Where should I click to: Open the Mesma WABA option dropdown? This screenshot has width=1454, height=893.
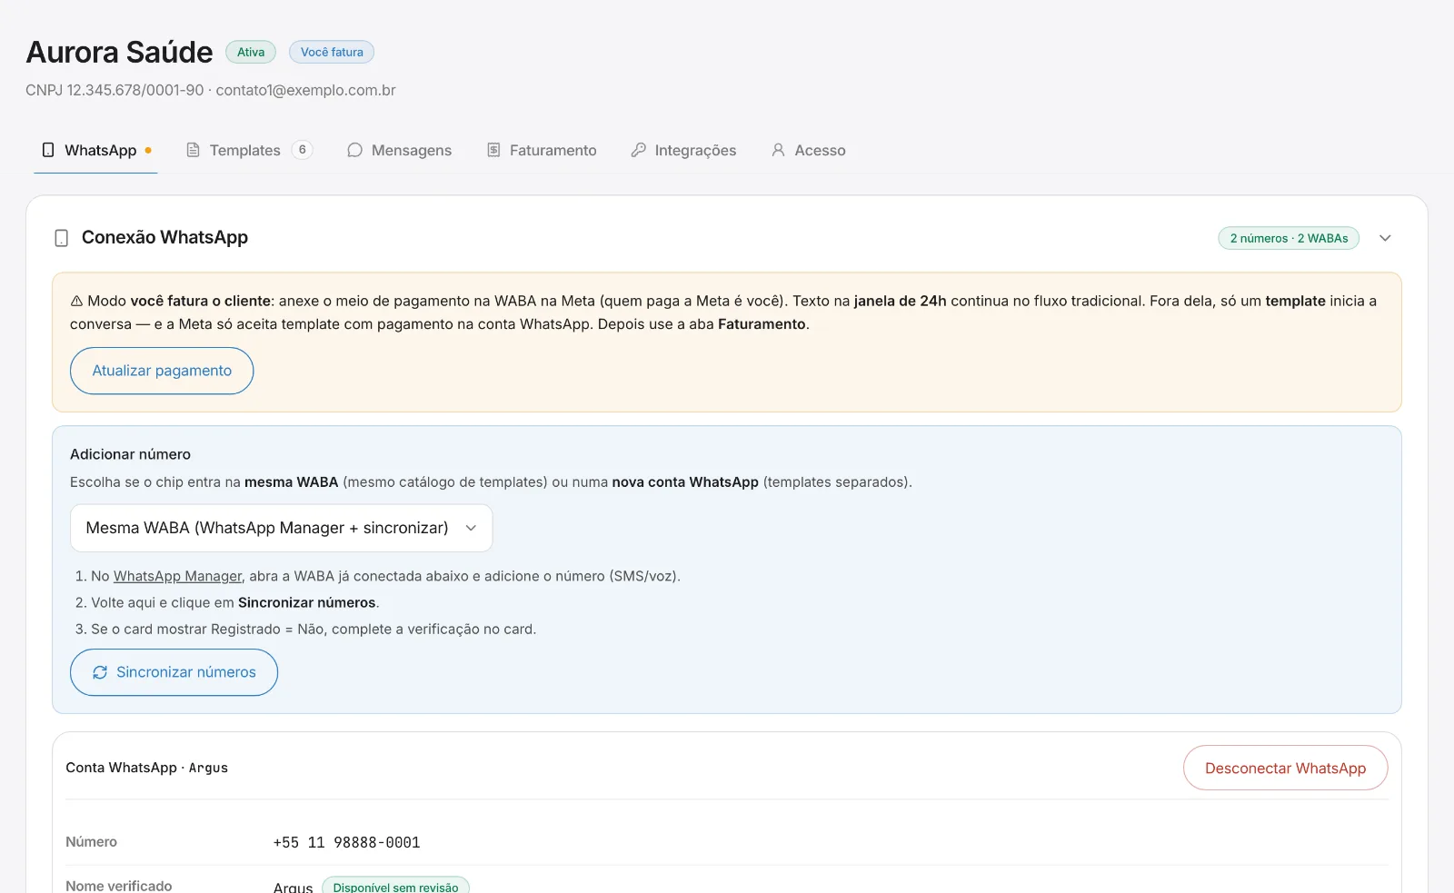282,528
